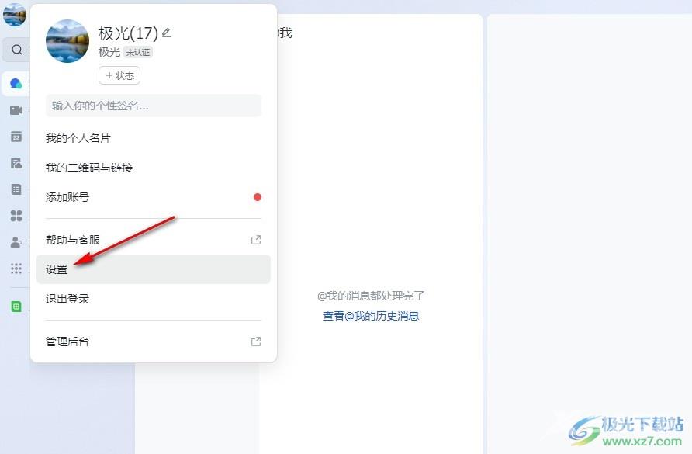
Task: Click the search magnifier icon
Action: (x=17, y=50)
